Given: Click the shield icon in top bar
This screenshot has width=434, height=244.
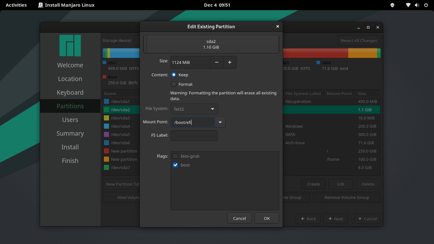Looking at the screenshot, I should coord(392,5).
